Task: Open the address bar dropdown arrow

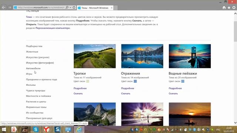Action: point(70,7)
